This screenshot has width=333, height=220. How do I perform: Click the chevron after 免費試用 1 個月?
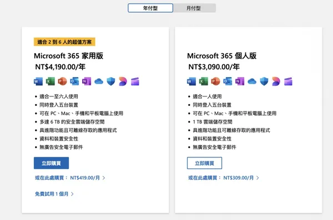point(72,194)
